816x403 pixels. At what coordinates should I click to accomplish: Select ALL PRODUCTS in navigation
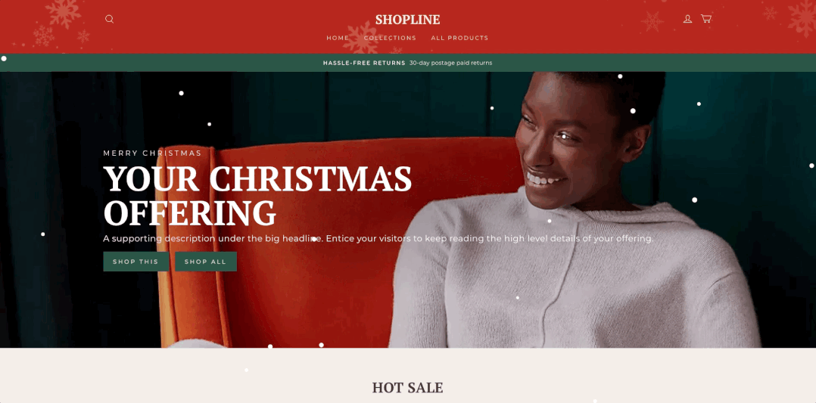pyautogui.click(x=459, y=38)
